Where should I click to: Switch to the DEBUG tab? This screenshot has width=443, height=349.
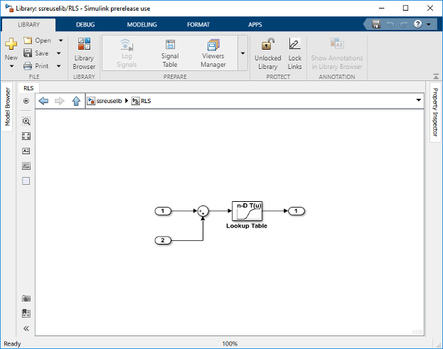(85, 25)
